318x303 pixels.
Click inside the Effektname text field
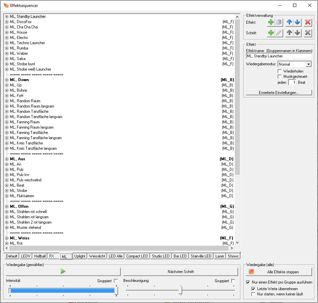[279, 56]
